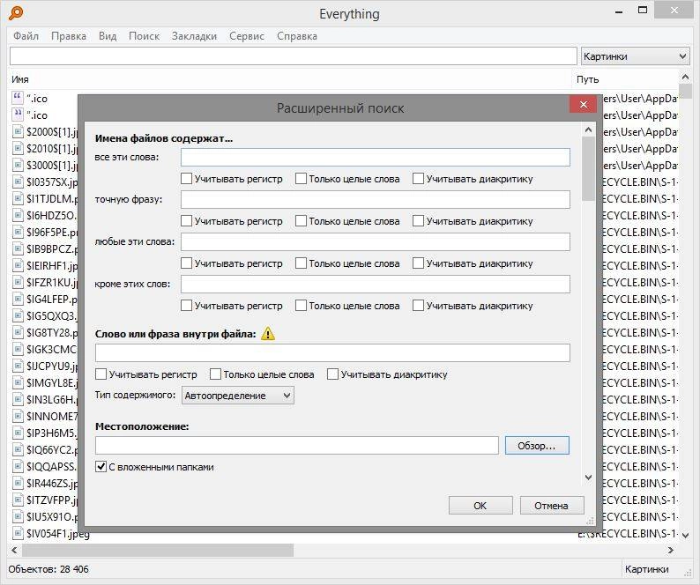Click file icon of $IQ66YC2 row

(18, 449)
